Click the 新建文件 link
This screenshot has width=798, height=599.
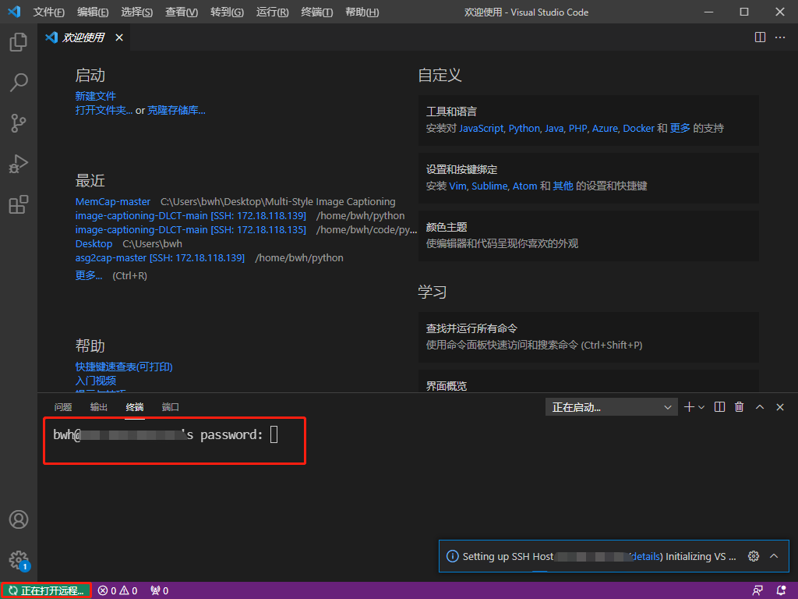96,96
